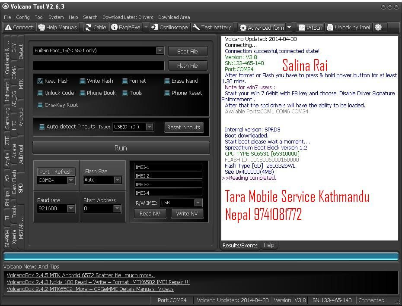
Task: Click the flash file path field
Action: pyautogui.click(x=99, y=66)
